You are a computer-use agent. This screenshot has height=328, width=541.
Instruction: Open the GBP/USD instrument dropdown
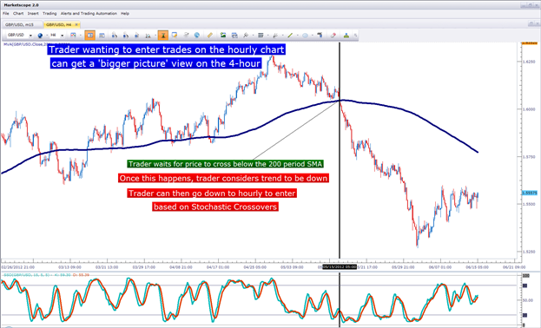(x=30, y=36)
